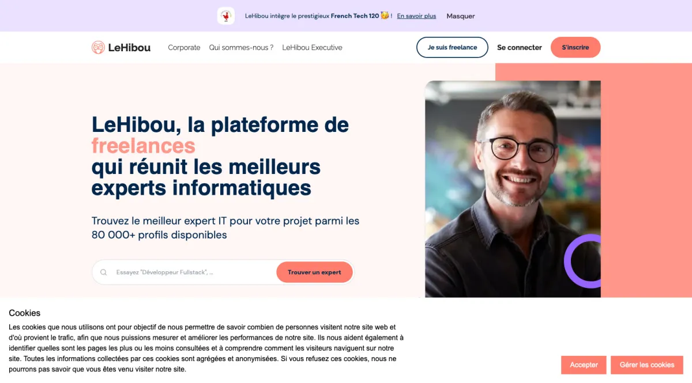The width and height of the screenshot is (692, 383).
Task: Click the Se connecter link
Action: coord(520,48)
